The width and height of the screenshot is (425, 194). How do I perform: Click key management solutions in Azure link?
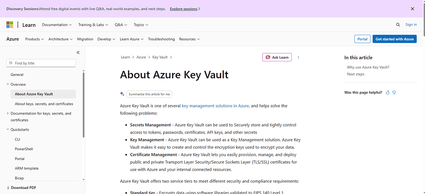coord(215,106)
